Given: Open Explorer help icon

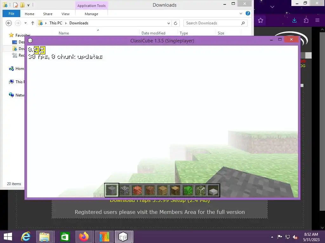Looking at the screenshot, I should [x=248, y=13].
